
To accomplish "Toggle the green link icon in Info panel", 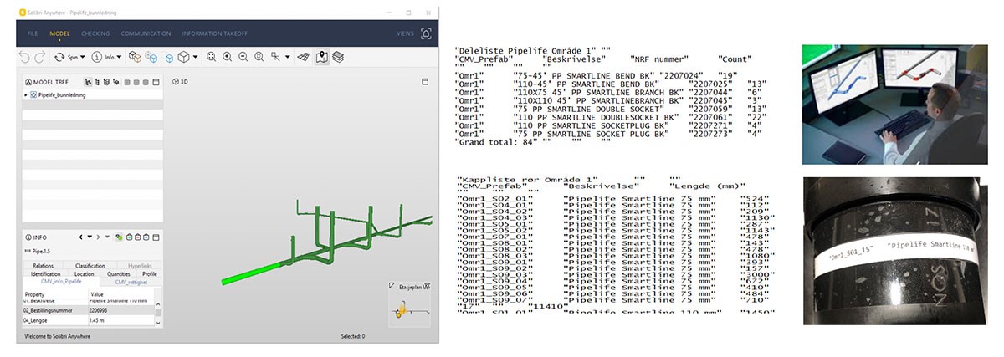I will point(119,237).
